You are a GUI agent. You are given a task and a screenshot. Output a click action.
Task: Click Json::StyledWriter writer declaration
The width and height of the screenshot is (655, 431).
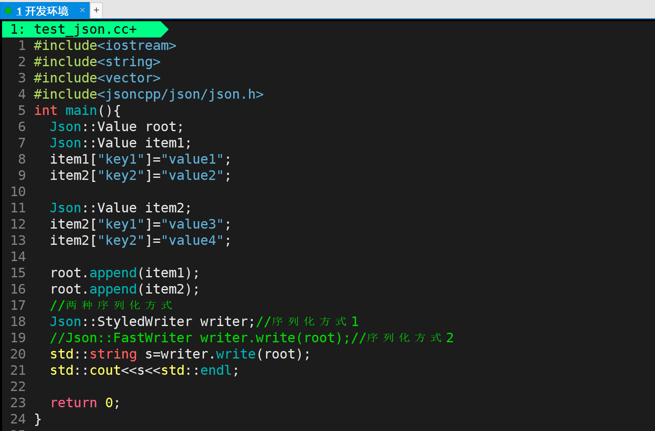(152, 321)
